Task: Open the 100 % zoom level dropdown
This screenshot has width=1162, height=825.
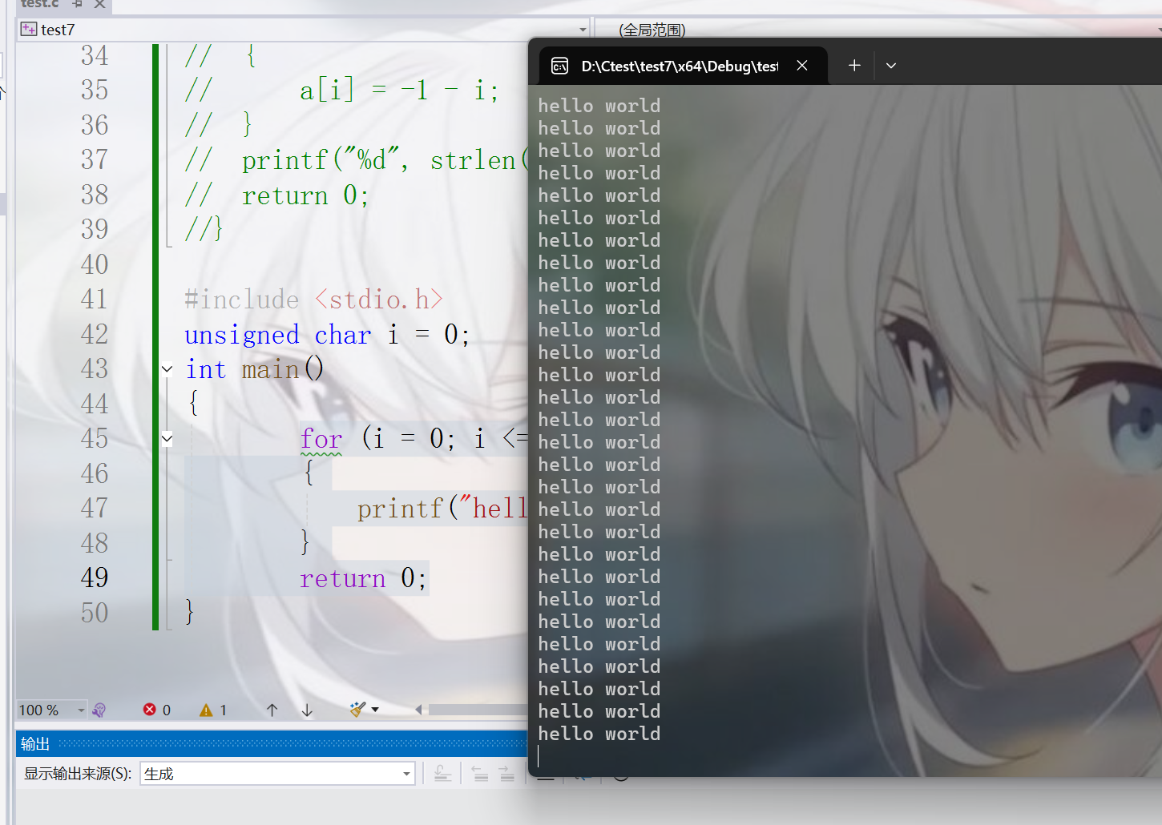Action: pos(51,710)
